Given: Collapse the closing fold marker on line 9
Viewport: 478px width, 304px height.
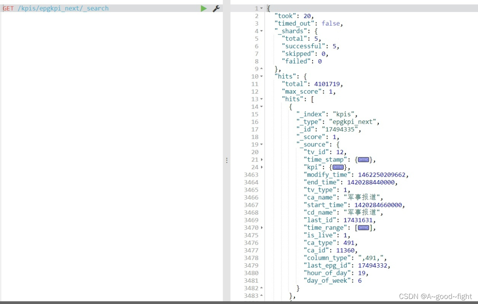Looking at the screenshot, I should tap(261, 69).
